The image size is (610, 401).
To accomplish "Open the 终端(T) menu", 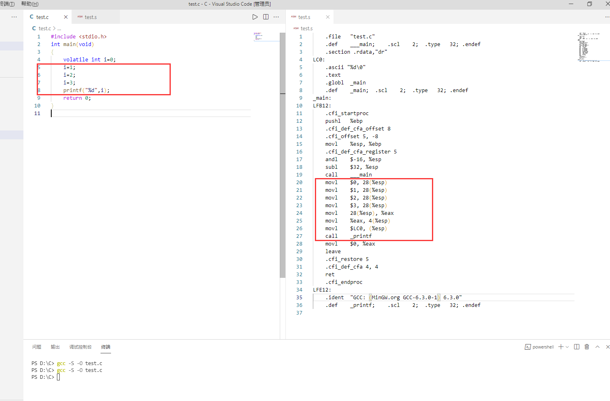I will click(7, 4).
